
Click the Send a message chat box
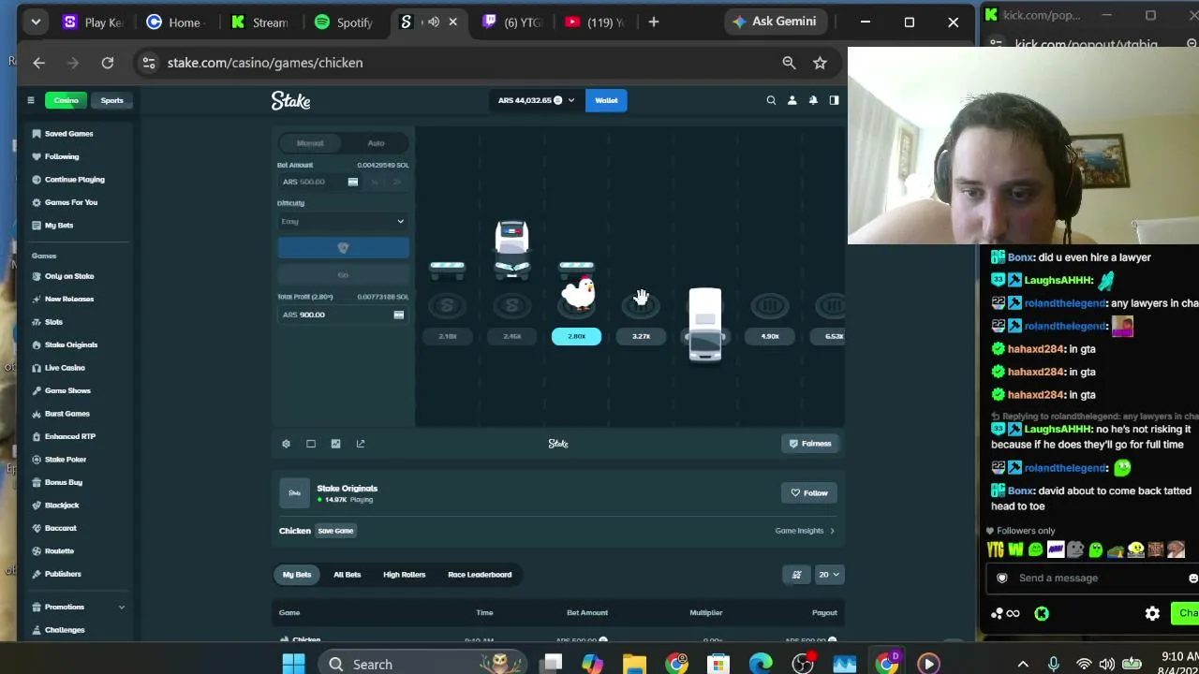pyautogui.click(x=1093, y=578)
